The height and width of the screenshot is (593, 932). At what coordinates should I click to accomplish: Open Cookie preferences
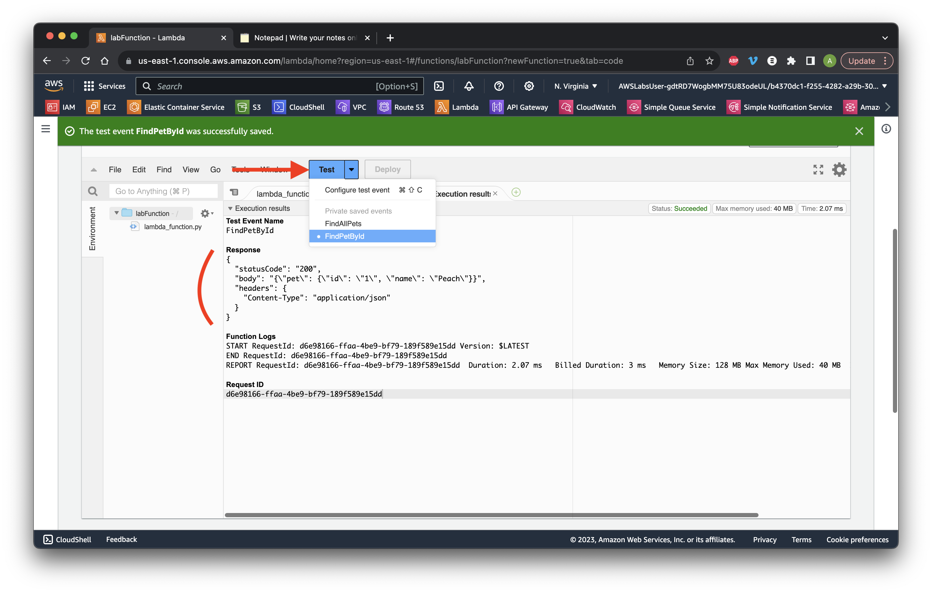[x=857, y=539]
